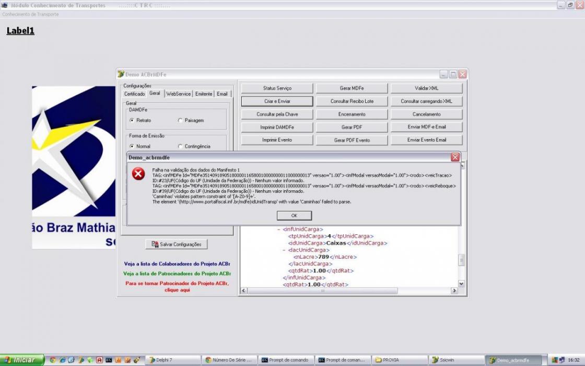Open Delphi 7 taskbar item
The image size is (585, 366).
pos(173,360)
